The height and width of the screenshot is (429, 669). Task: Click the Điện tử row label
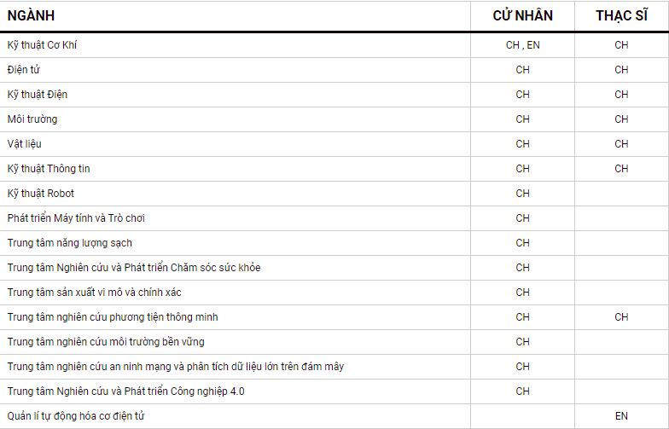click(x=24, y=70)
